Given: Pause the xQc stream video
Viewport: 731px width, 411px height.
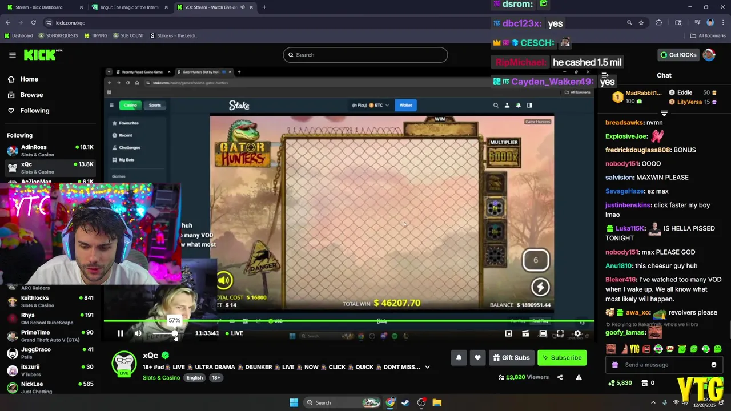Looking at the screenshot, I should (x=121, y=333).
